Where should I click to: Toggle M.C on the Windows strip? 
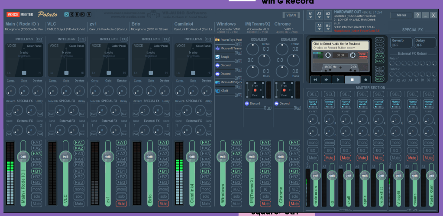coord(236,190)
